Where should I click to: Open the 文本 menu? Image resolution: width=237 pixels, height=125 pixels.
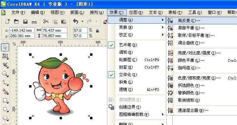coord(156,12)
